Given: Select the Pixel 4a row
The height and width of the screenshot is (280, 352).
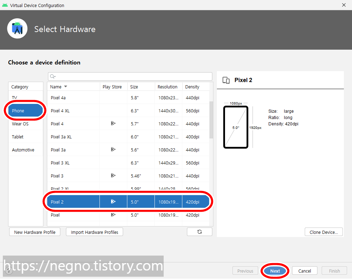Looking at the screenshot, I should [x=128, y=98].
